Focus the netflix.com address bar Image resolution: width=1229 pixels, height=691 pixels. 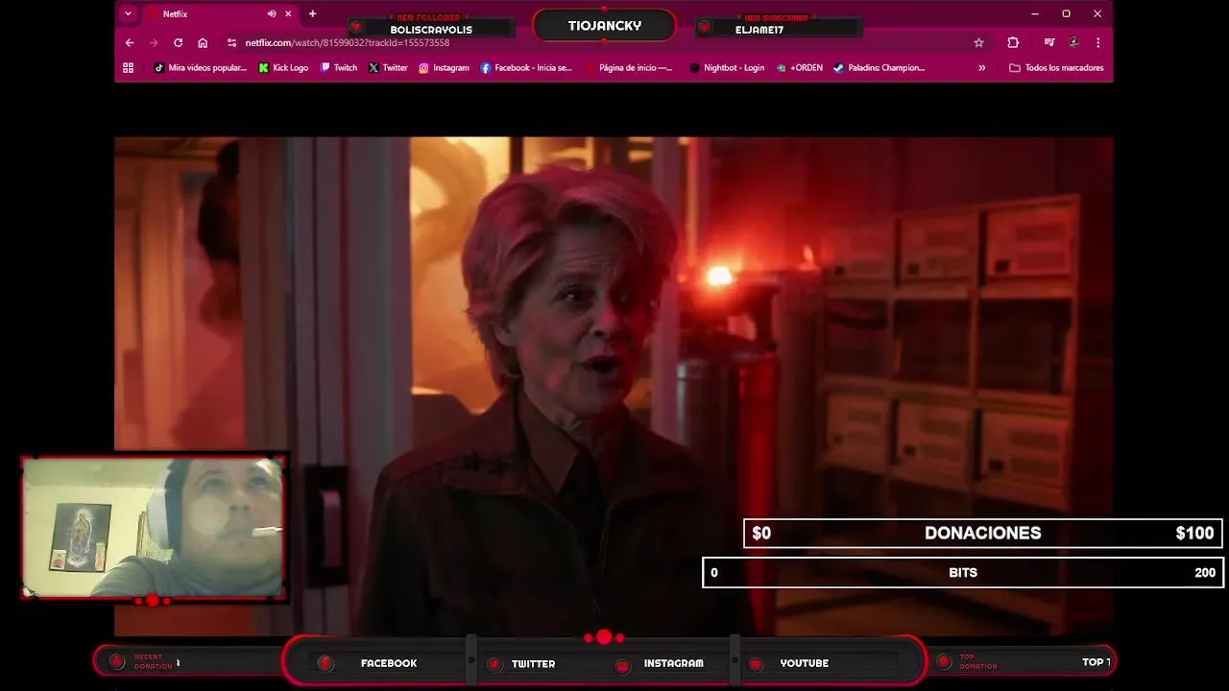[605, 43]
